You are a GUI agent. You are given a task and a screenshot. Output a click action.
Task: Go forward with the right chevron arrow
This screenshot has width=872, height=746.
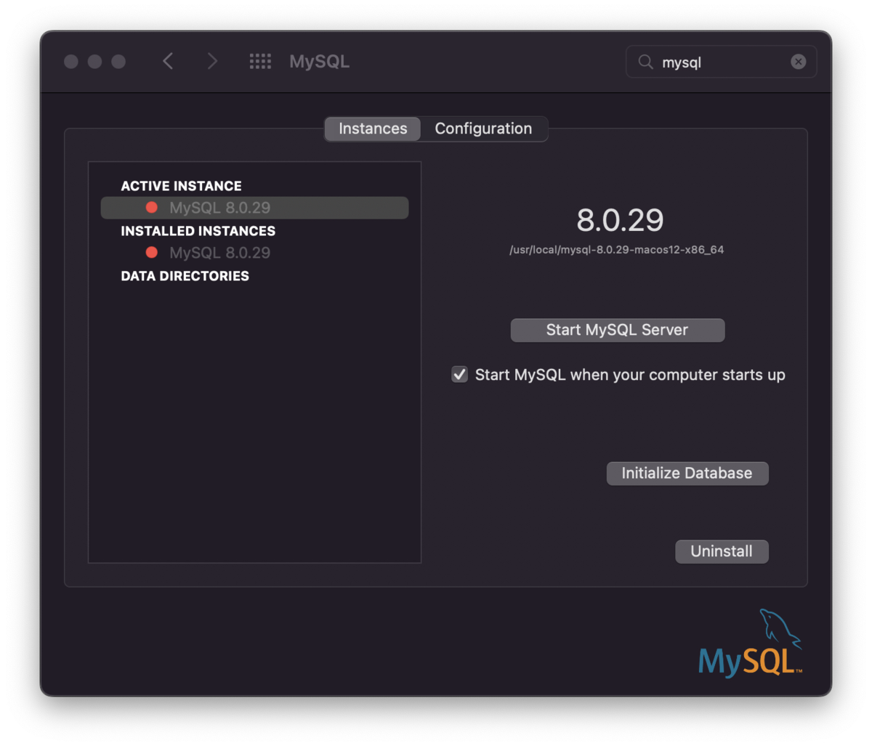[212, 62]
